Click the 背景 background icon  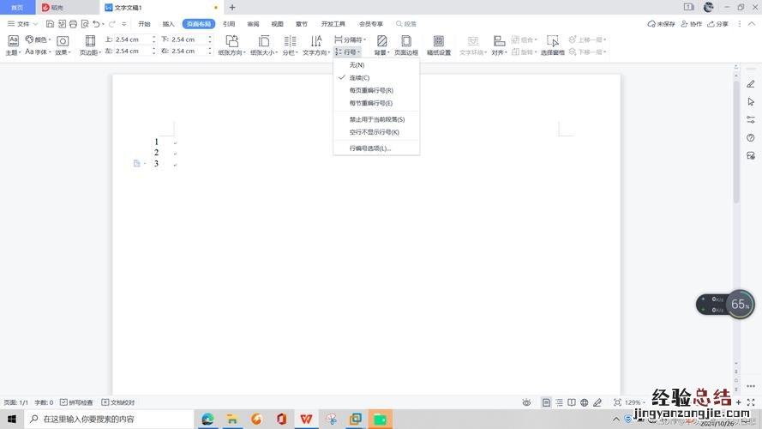point(381,41)
